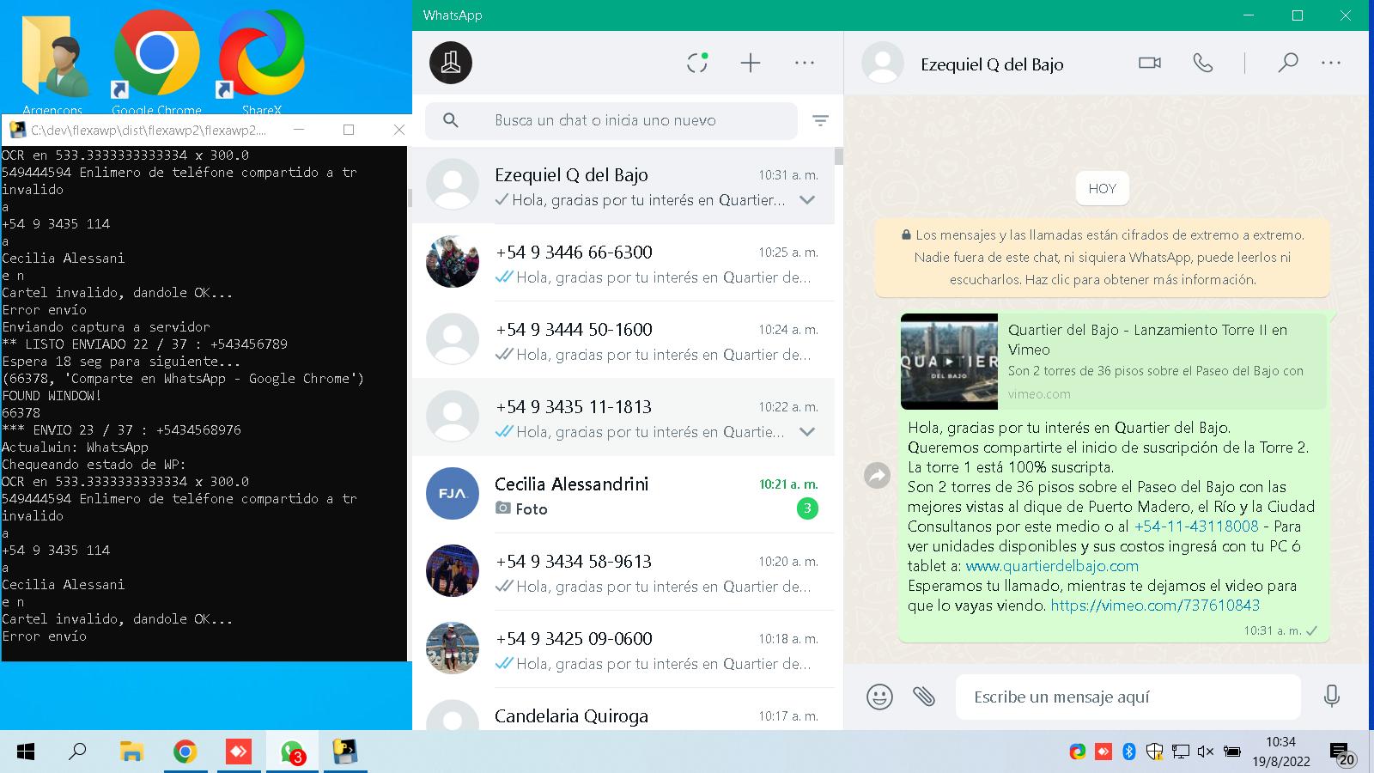Open Quartier del Bajo Vimeo link title

tap(1147, 340)
